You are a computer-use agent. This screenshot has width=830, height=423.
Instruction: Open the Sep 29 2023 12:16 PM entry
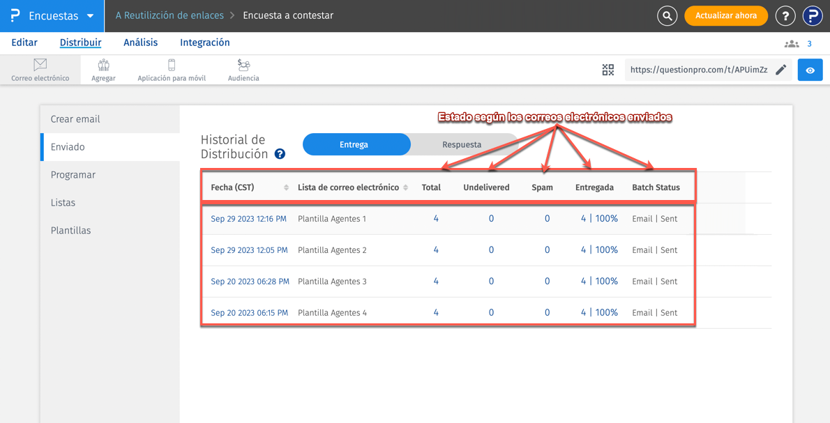tap(248, 219)
